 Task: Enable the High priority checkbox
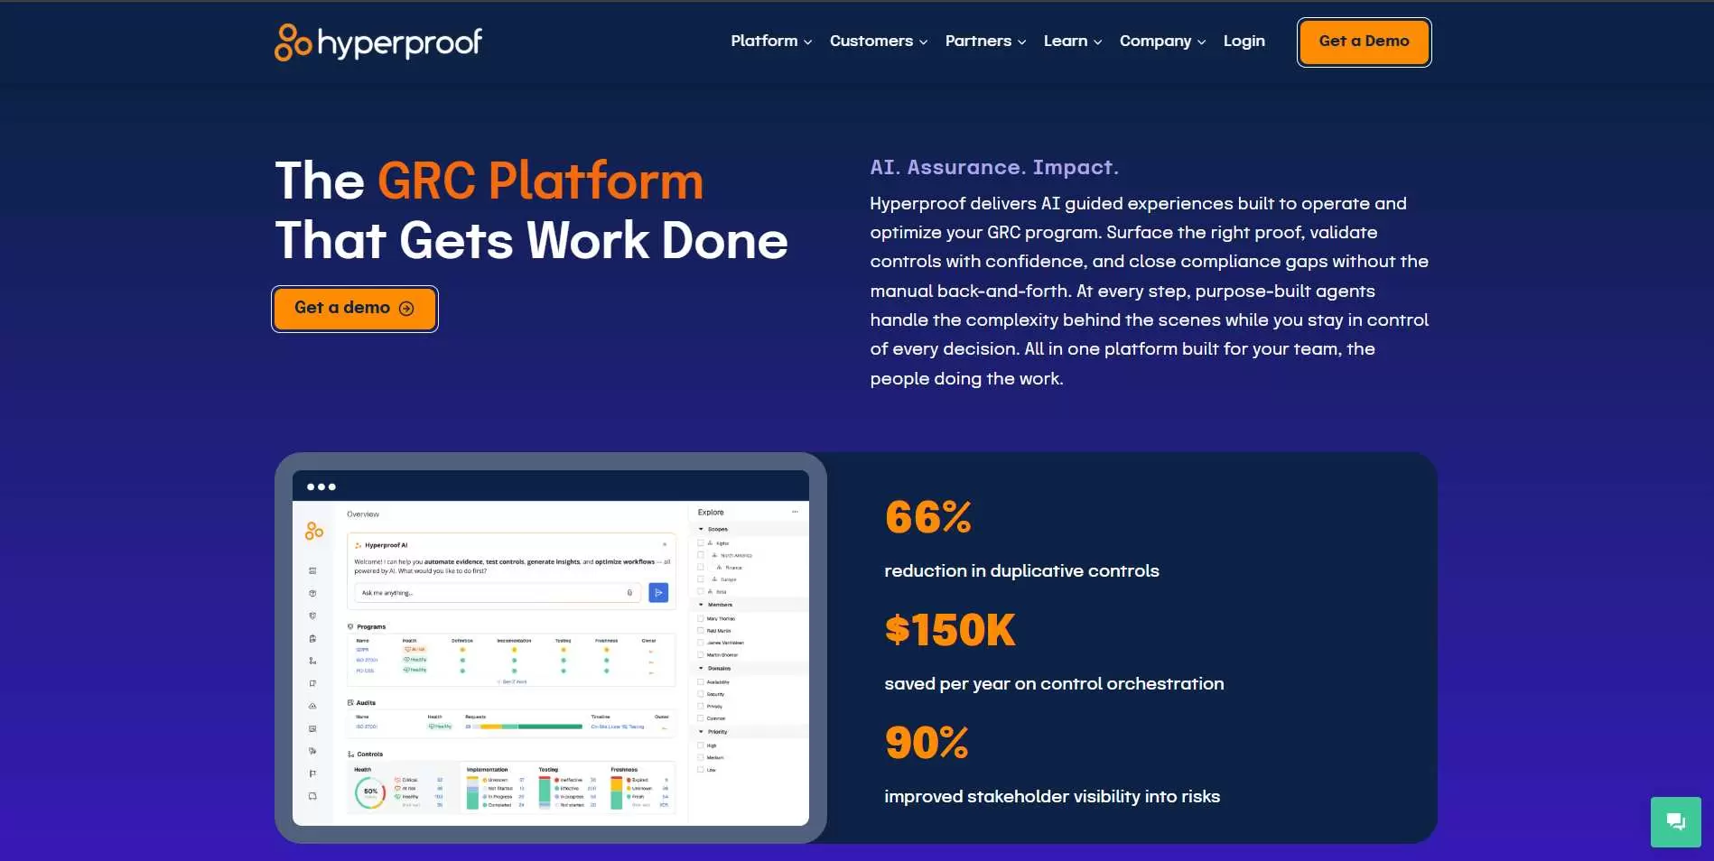point(701,745)
